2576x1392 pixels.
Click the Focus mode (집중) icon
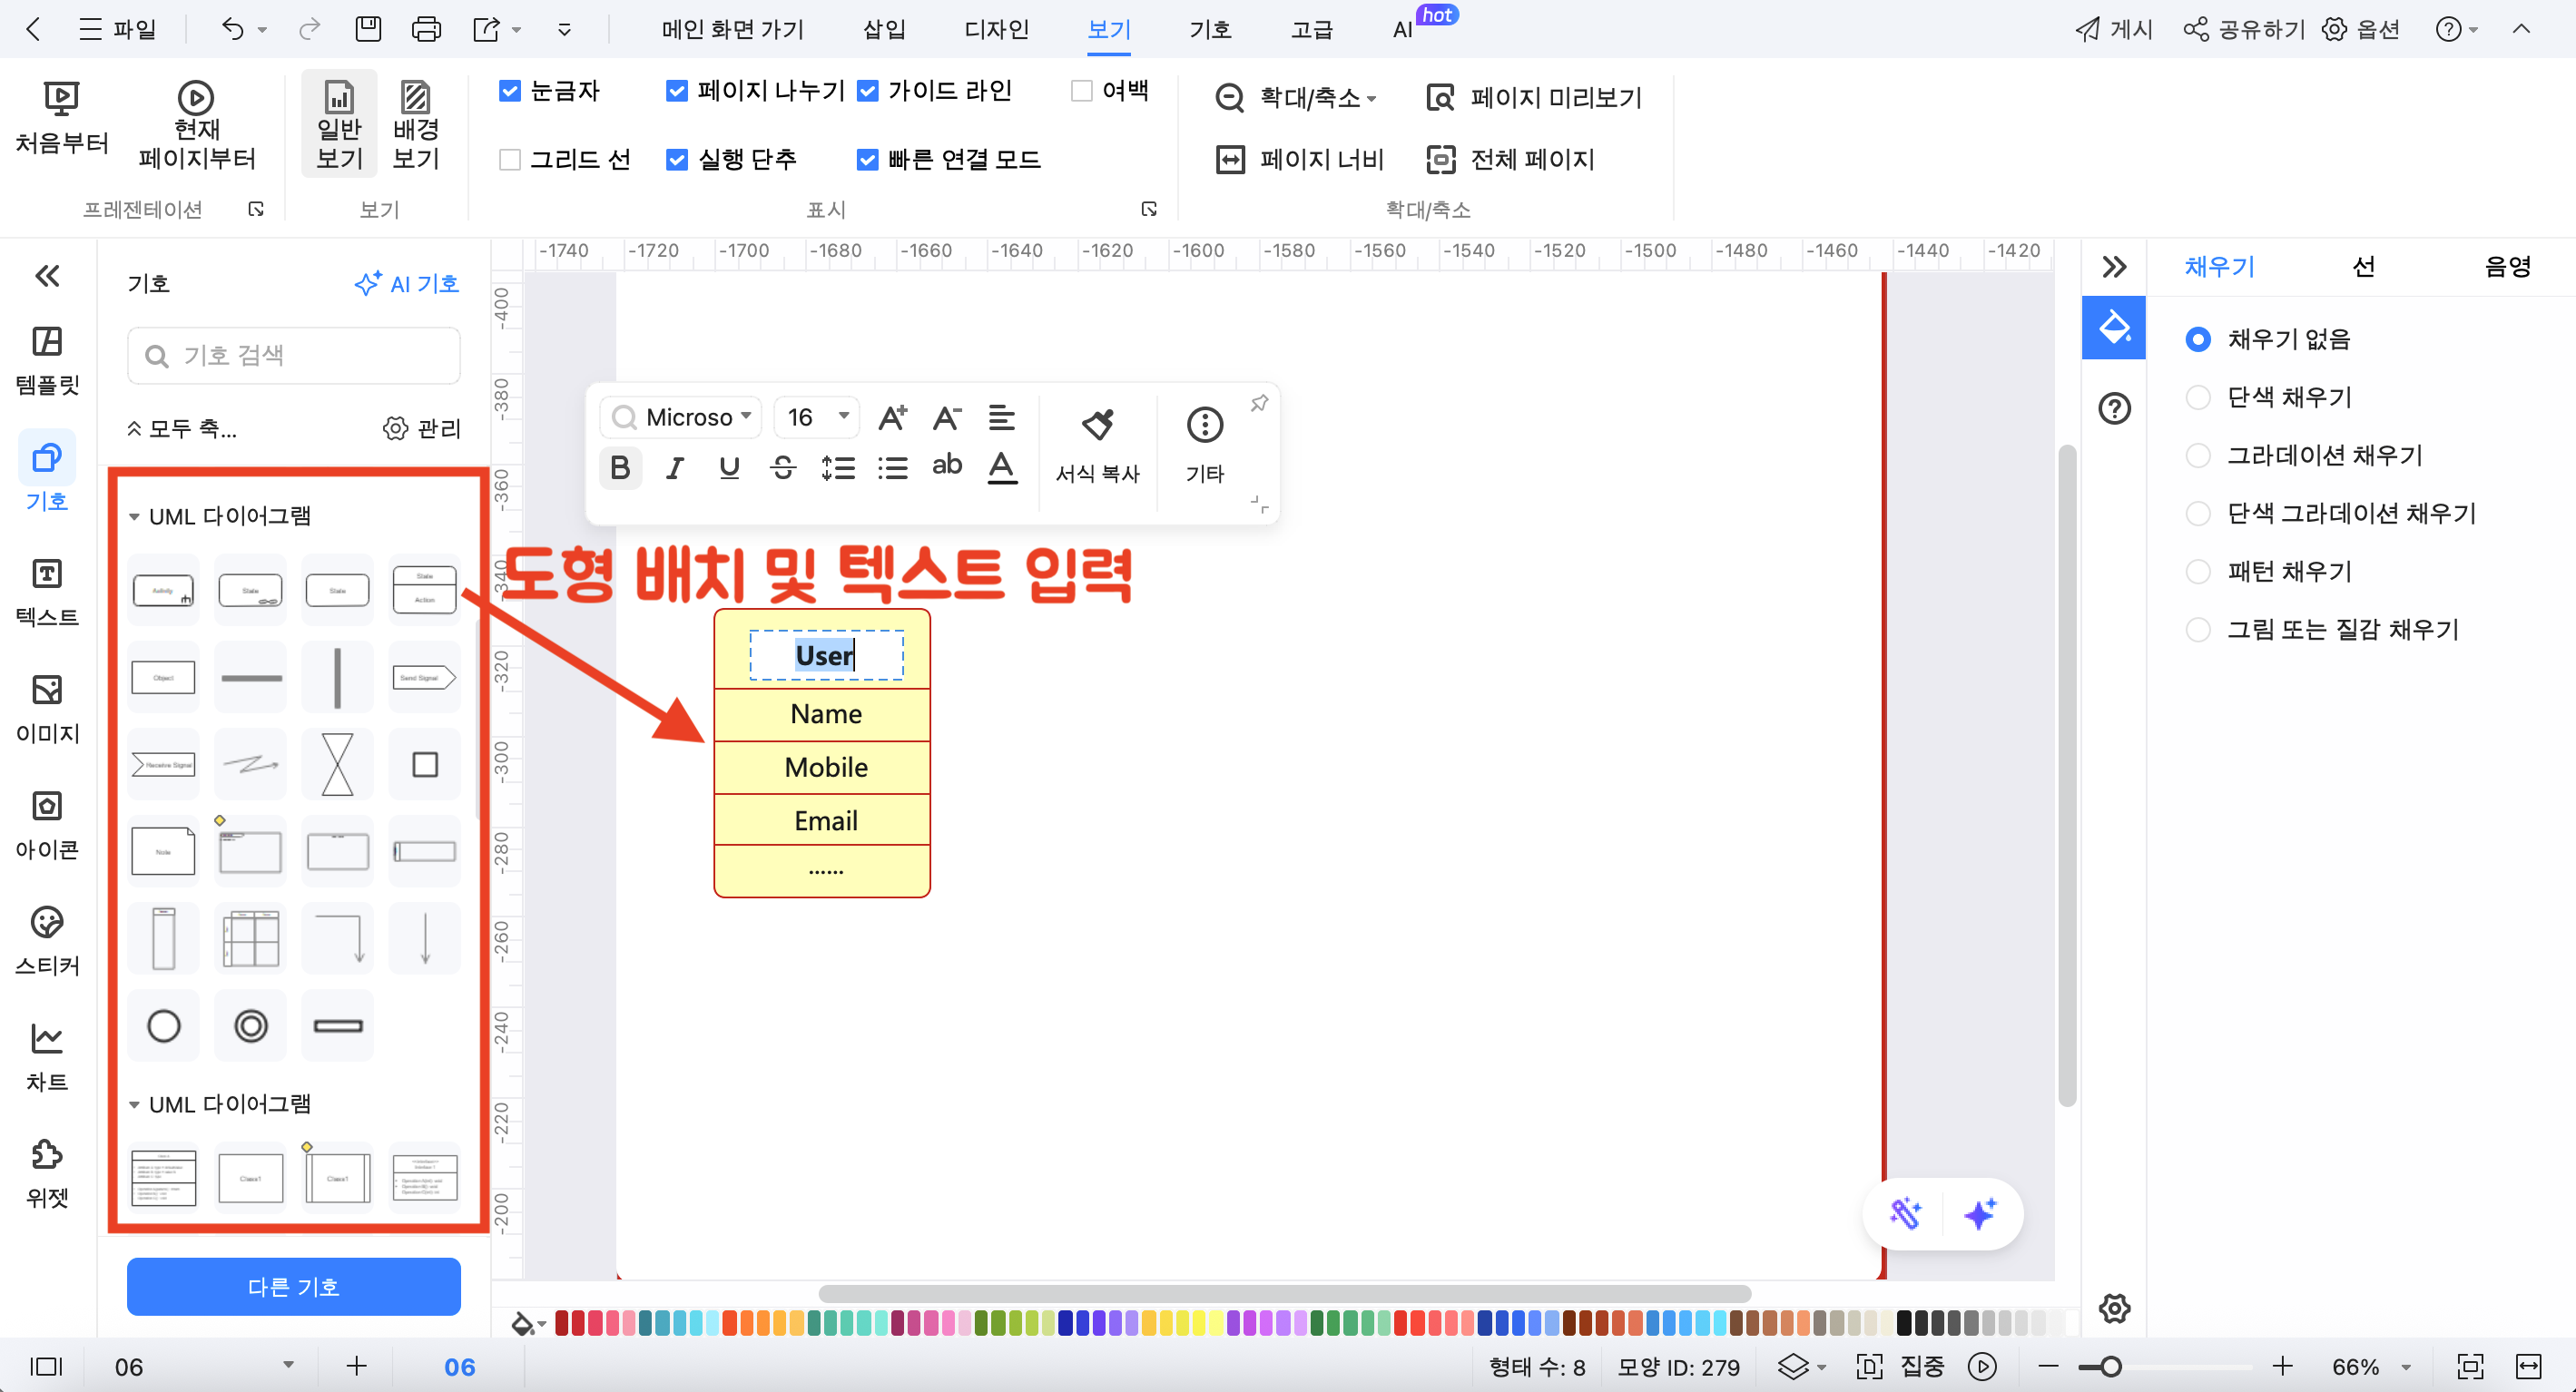1868,1366
